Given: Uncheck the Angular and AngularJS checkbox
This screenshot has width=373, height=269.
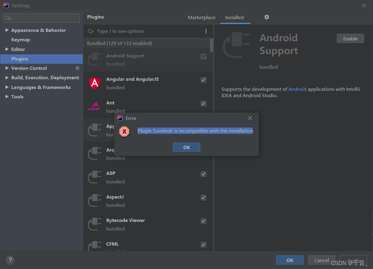Looking at the screenshot, I should pos(203,80).
